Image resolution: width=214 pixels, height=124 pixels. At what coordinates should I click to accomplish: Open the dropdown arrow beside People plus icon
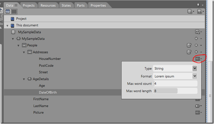(x=201, y=45)
